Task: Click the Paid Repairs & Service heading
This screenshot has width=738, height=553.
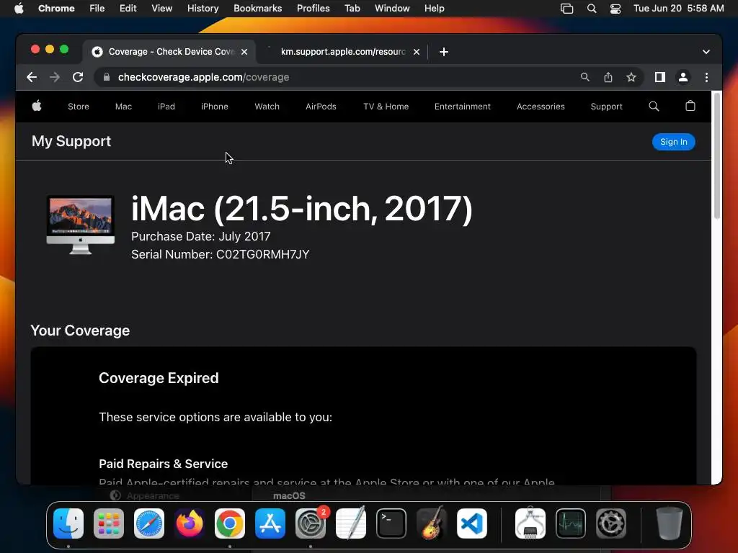Action: tap(164, 464)
